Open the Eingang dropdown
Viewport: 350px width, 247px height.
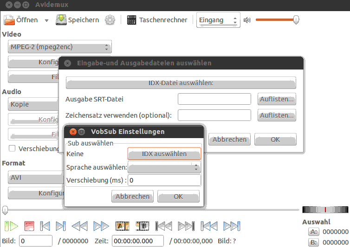point(218,20)
